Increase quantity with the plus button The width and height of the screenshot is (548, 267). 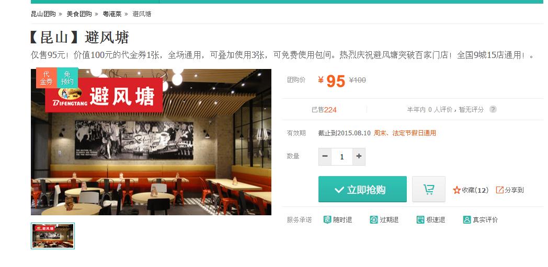[x=359, y=157]
